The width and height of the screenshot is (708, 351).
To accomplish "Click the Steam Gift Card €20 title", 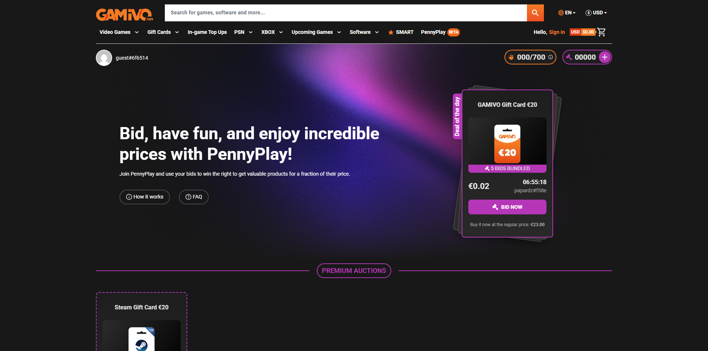I will coord(142,308).
